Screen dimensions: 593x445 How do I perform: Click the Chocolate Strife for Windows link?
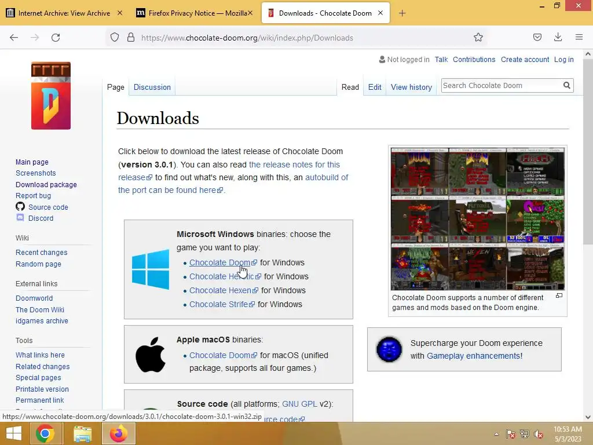click(x=222, y=304)
